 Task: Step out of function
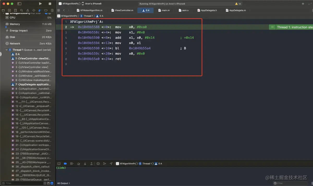pyautogui.click(x=91, y=164)
